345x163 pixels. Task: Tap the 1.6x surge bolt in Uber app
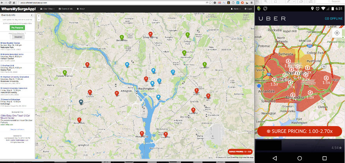click(x=288, y=61)
